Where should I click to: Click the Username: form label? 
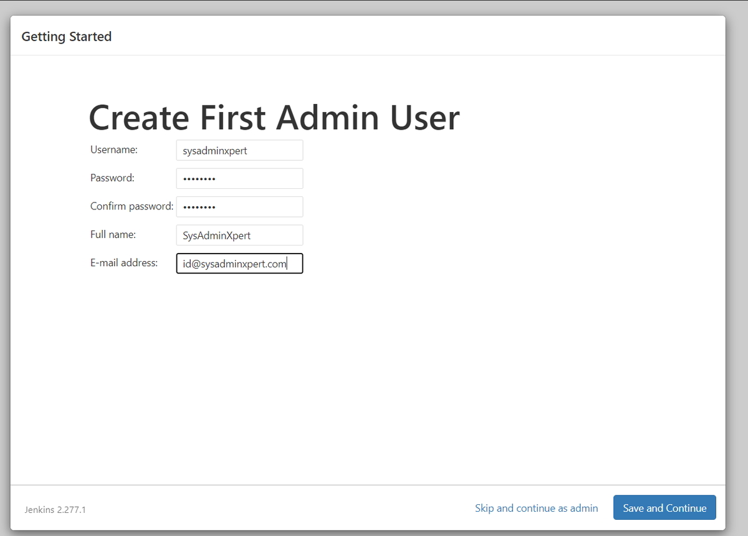114,150
